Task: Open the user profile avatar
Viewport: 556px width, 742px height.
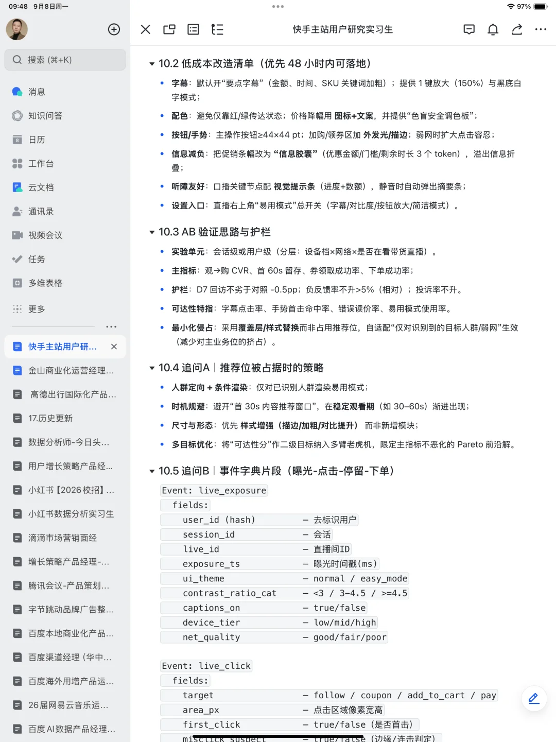Action: pos(16,29)
